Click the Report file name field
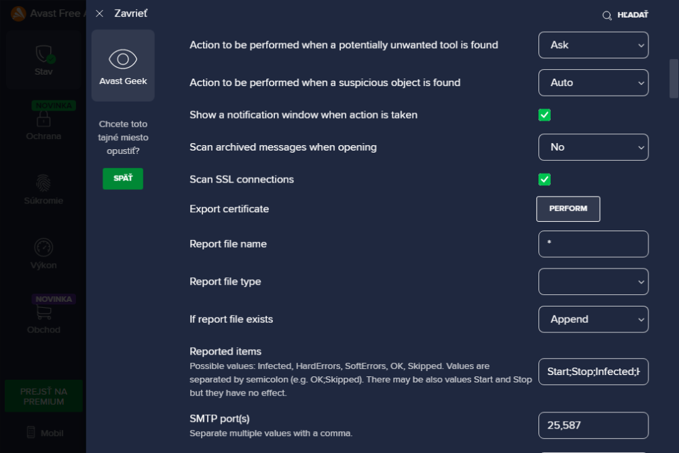The image size is (679, 453). 593,244
